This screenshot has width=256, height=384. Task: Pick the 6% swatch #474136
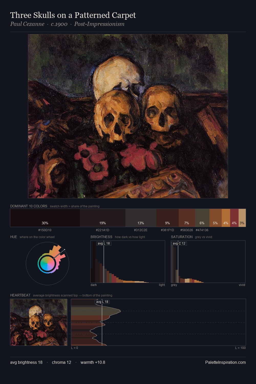point(202,218)
